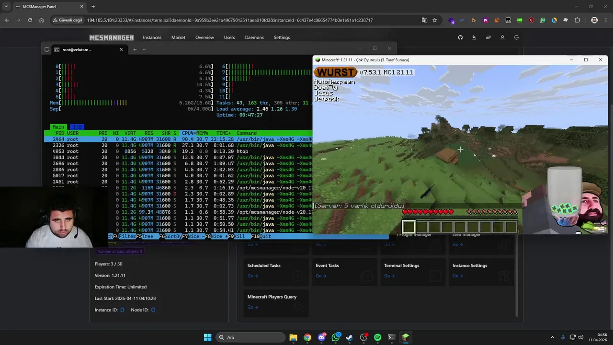
Task: Open Discord from the taskbar
Action: (x=321, y=337)
